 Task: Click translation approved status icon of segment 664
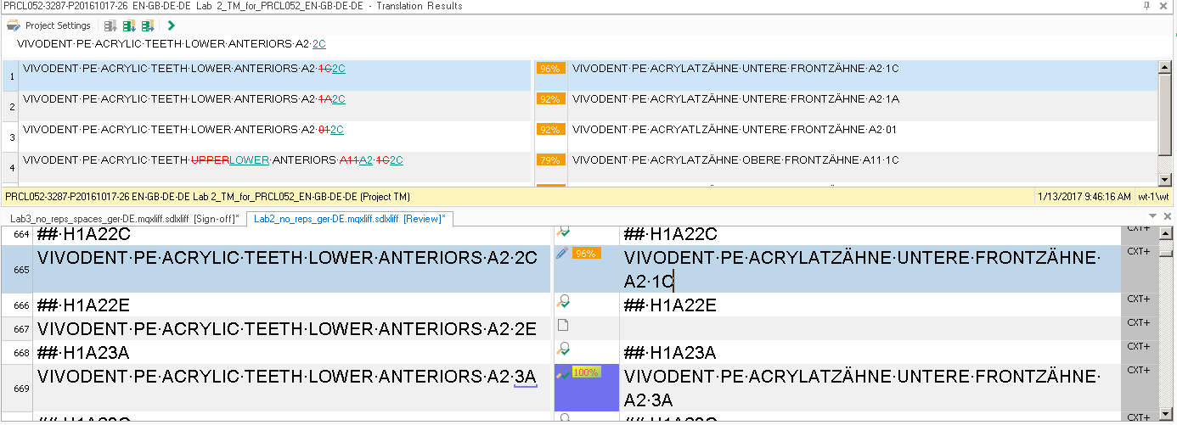(x=562, y=231)
